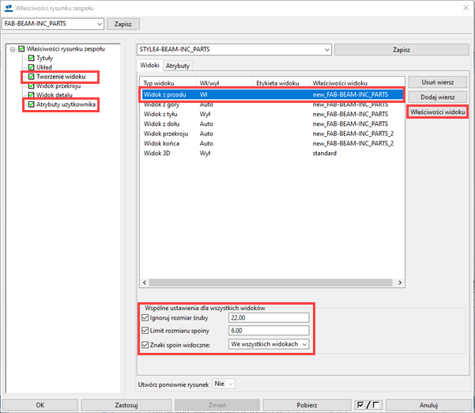Switch to the Atrybuty tab

(178, 66)
